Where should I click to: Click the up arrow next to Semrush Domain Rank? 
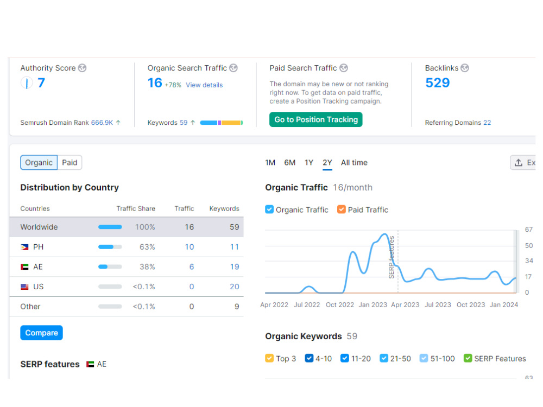tap(118, 123)
